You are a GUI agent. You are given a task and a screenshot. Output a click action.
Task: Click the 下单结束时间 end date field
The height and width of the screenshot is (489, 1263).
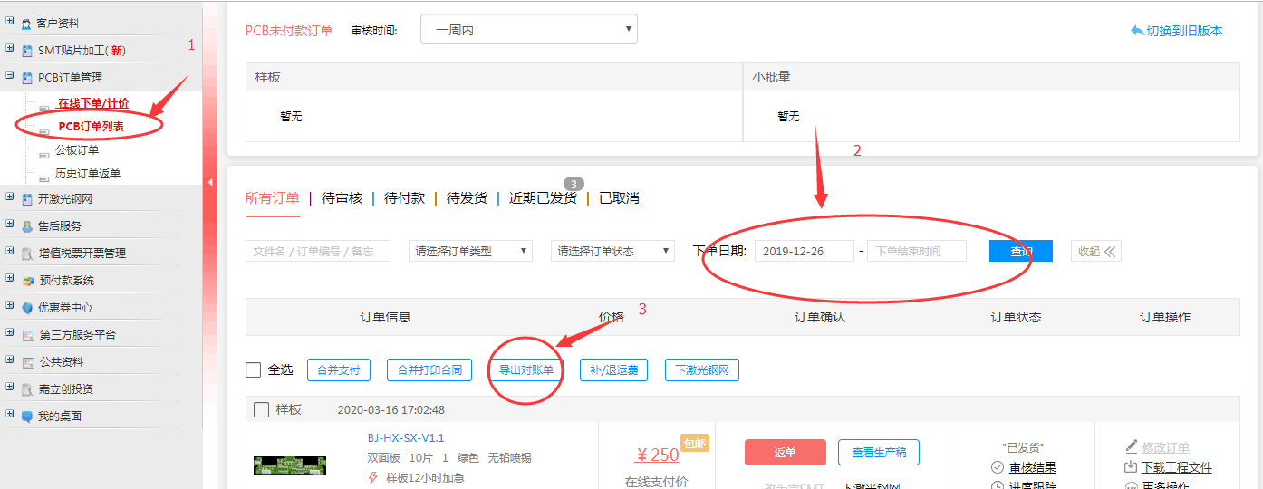click(x=916, y=252)
